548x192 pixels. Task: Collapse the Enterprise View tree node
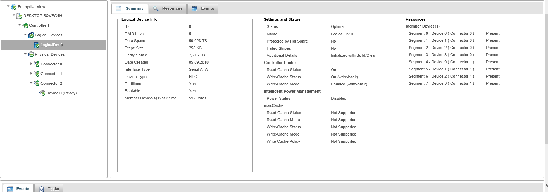(8, 6)
